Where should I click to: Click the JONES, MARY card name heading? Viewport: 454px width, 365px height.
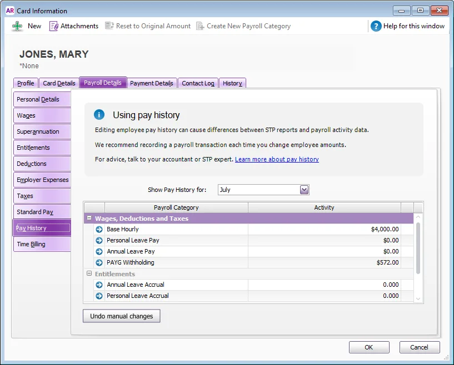pos(54,54)
